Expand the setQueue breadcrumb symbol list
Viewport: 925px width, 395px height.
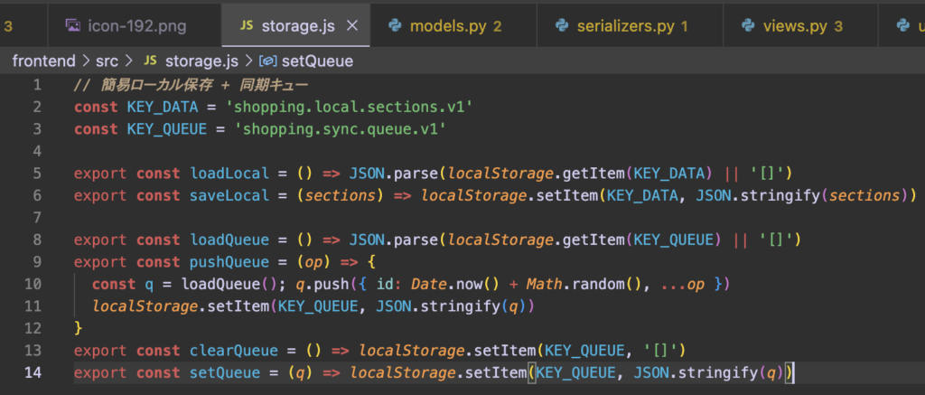[317, 61]
